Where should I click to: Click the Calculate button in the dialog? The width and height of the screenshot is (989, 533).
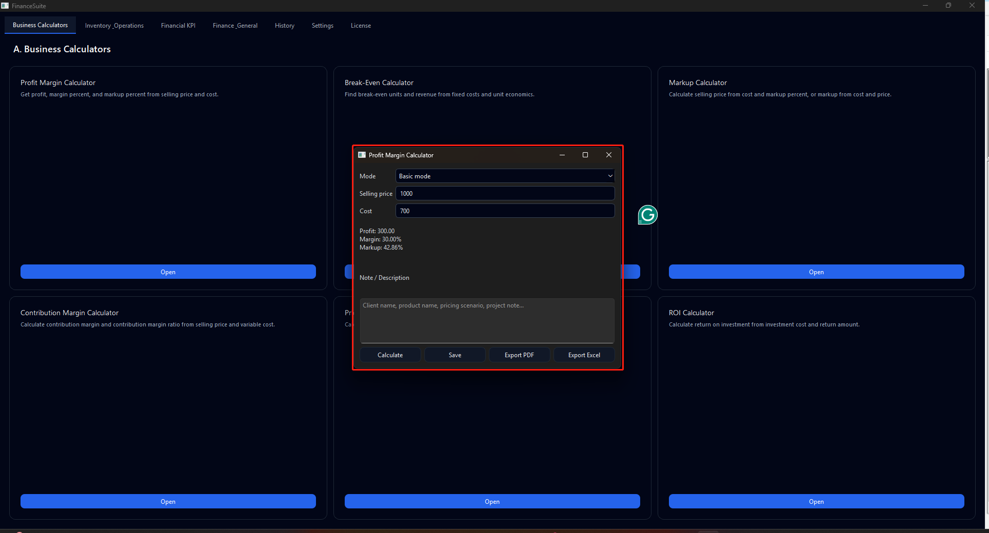click(x=390, y=355)
